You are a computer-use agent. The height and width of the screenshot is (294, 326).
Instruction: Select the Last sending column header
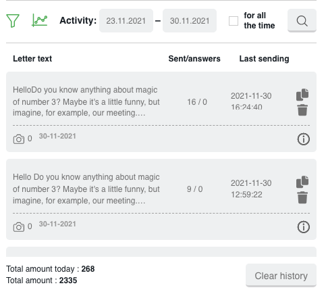pyautogui.click(x=264, y=59)
